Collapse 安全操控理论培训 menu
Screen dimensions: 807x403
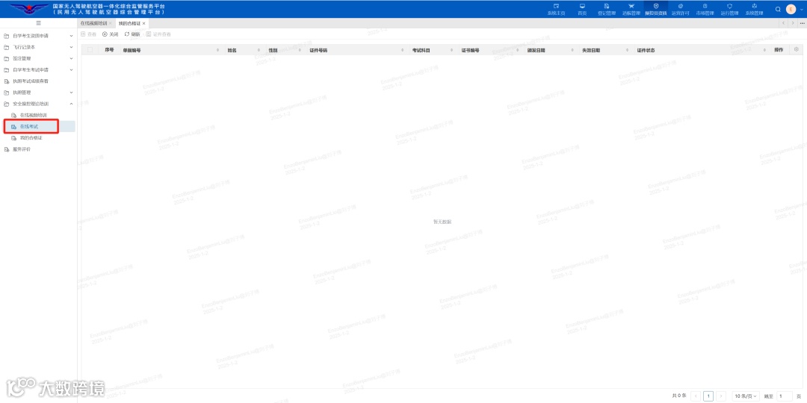[x=39, y=104]
